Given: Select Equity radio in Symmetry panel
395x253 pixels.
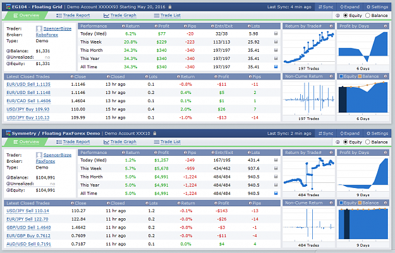Looking at the screenshot, I should [x=346, y=142].
